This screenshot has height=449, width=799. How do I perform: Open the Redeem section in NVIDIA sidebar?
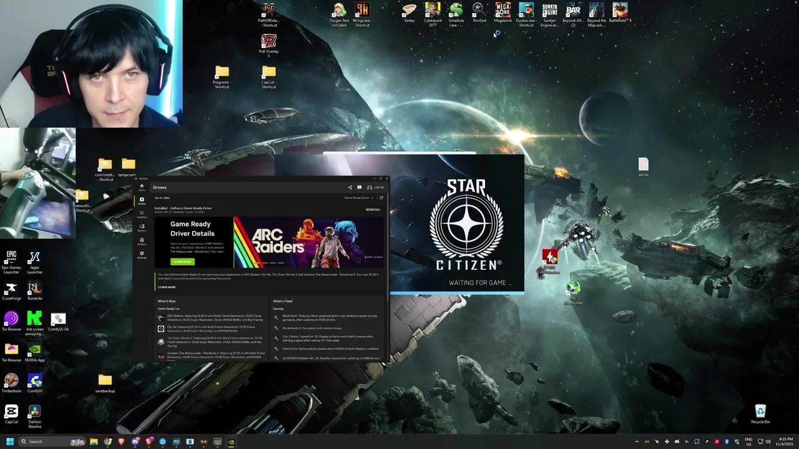point(142,241)
